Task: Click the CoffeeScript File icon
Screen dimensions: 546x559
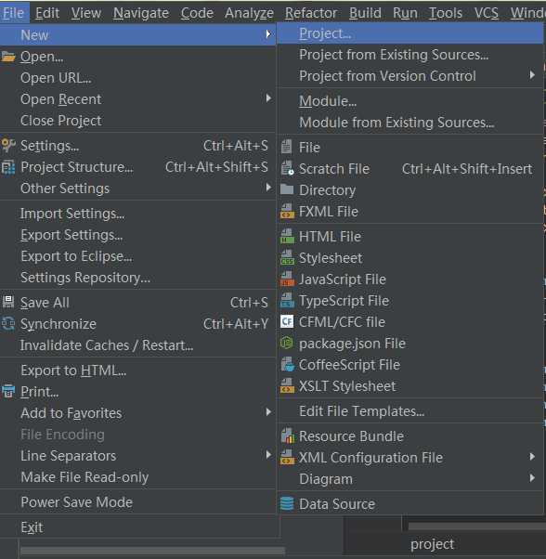Action: [287, 364]
